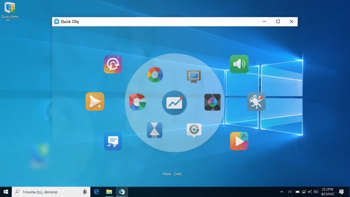Screen dimensions: 350x197
Task: Open the Windows Start menu
Action: 6,192
